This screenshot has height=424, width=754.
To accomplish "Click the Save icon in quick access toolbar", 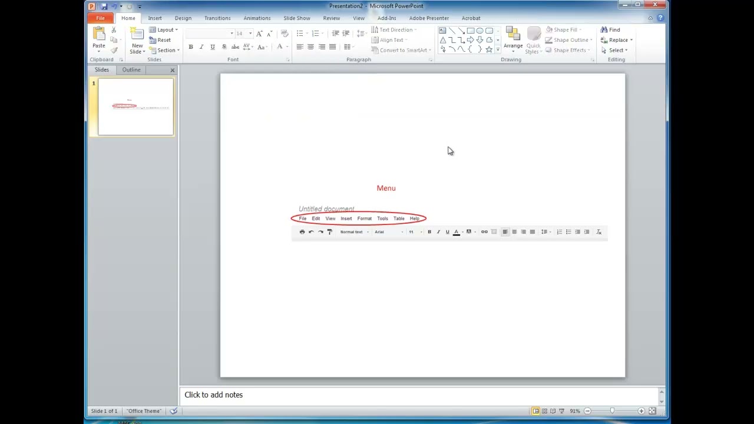I will tap(104, 6).
